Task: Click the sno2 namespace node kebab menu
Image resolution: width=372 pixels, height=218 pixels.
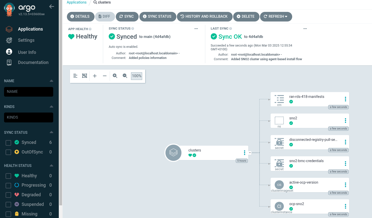Action: pos(345,120)
